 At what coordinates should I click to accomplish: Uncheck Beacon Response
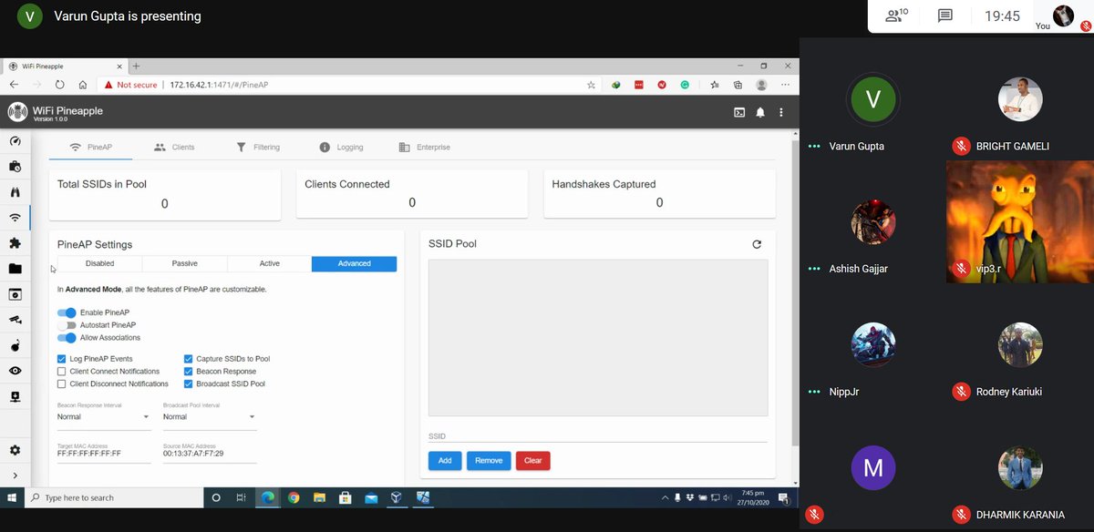(x=188, y=372)
